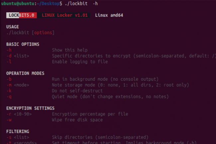Click the -h flag under Basic Options
Screen dimensions: 216x144
click(9, 50)
